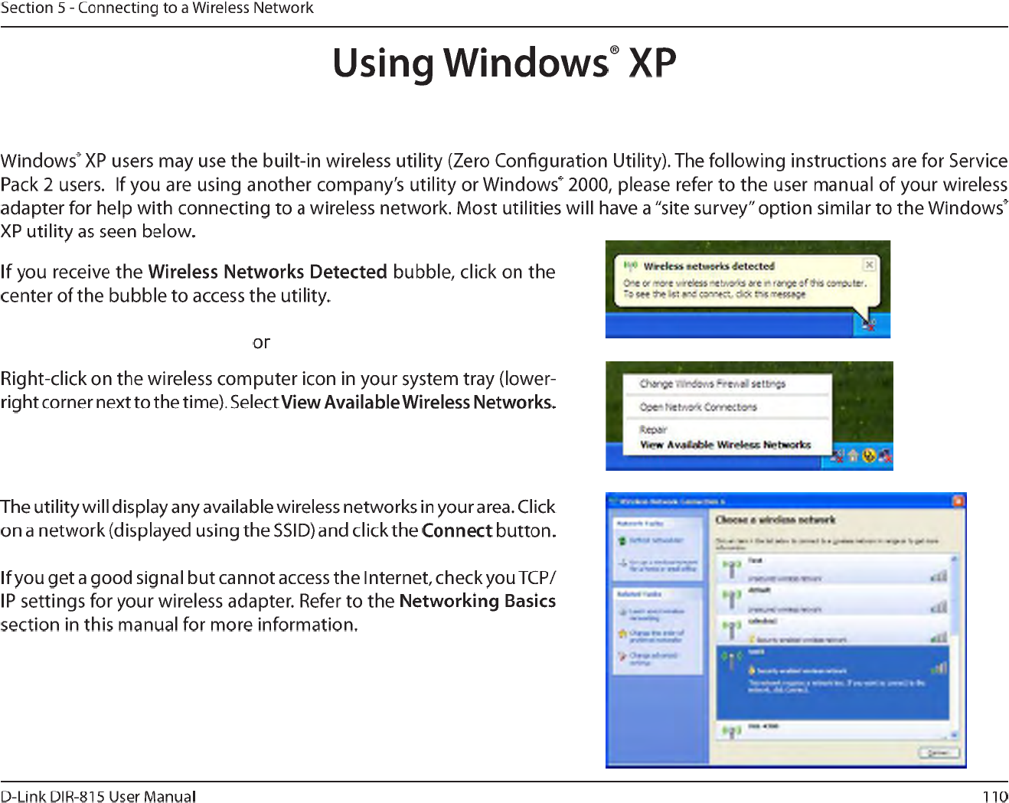Click the third network's security lock icon
The image size is (1009, 803).
pyautogui.click(x=751, y=639)
